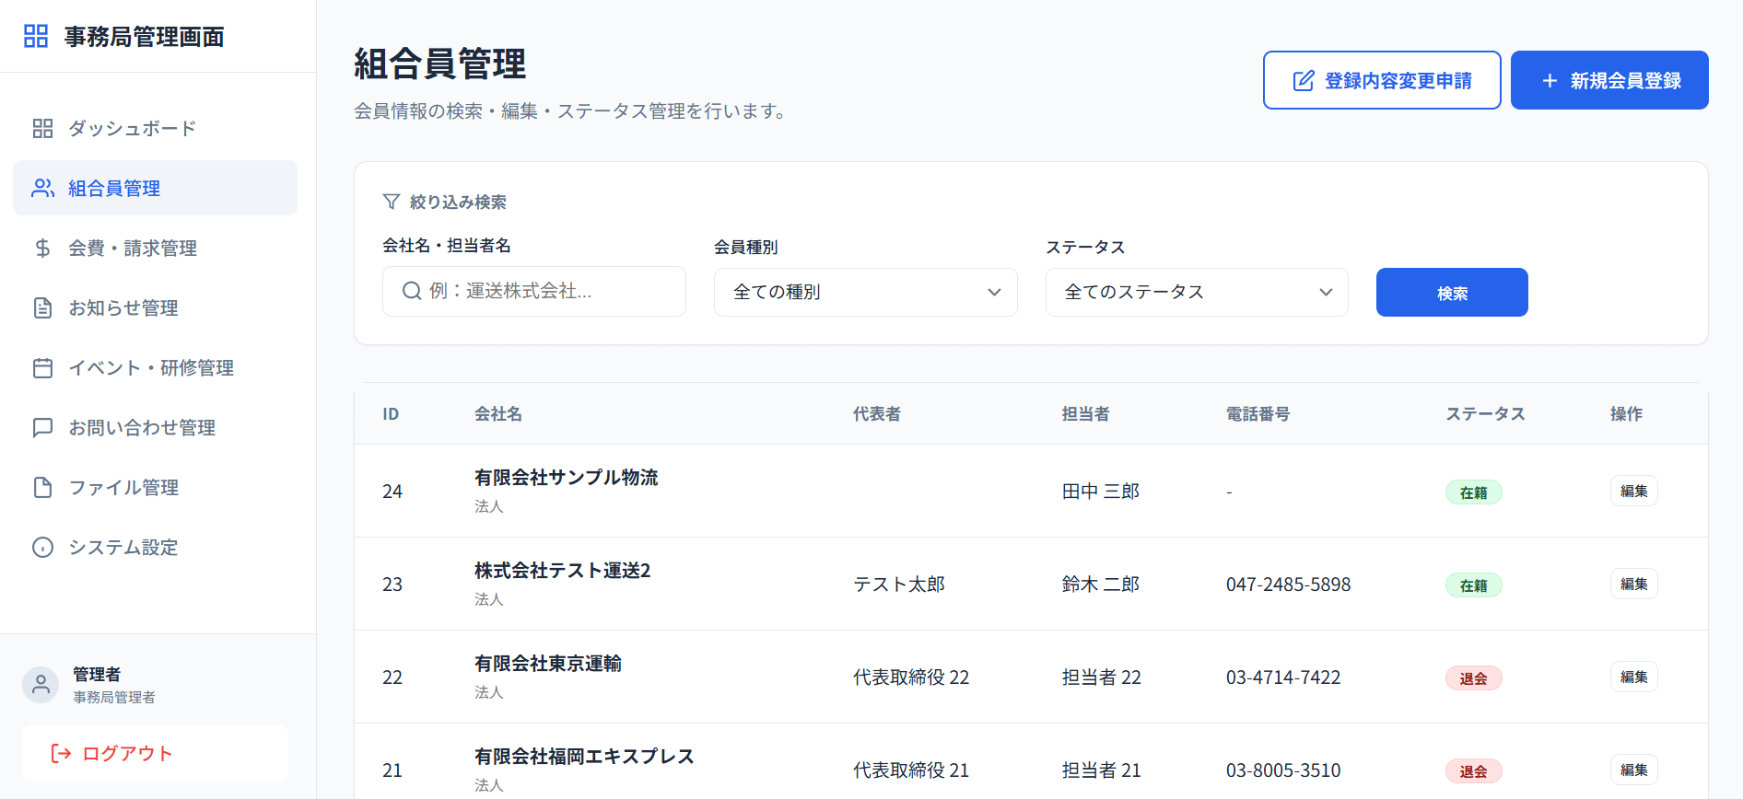The width and height of the screenshot is (1743, 799).
Task: Click the file icon for ファイル管理
Action: [42, 487]
